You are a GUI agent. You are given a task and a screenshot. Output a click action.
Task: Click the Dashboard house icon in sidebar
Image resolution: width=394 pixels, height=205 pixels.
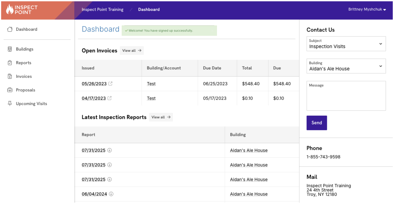point(10,29)
